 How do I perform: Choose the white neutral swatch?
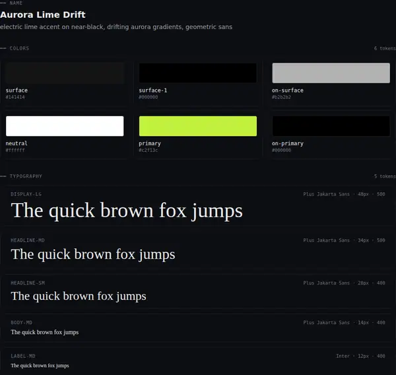pos(65,126)
